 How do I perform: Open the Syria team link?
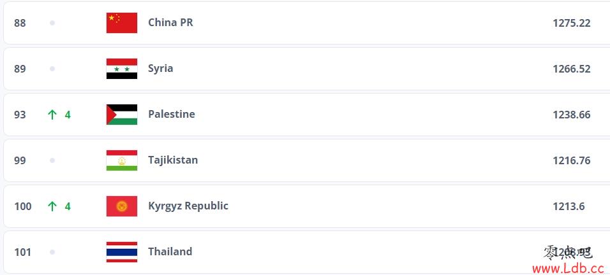click(x=161, y=69)
